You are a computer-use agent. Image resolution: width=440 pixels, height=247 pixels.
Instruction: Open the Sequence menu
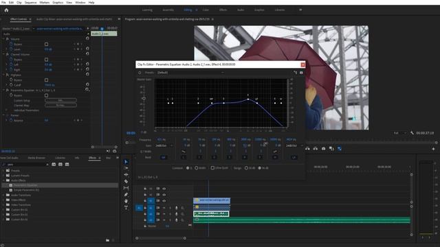click(x=30, y=2)
